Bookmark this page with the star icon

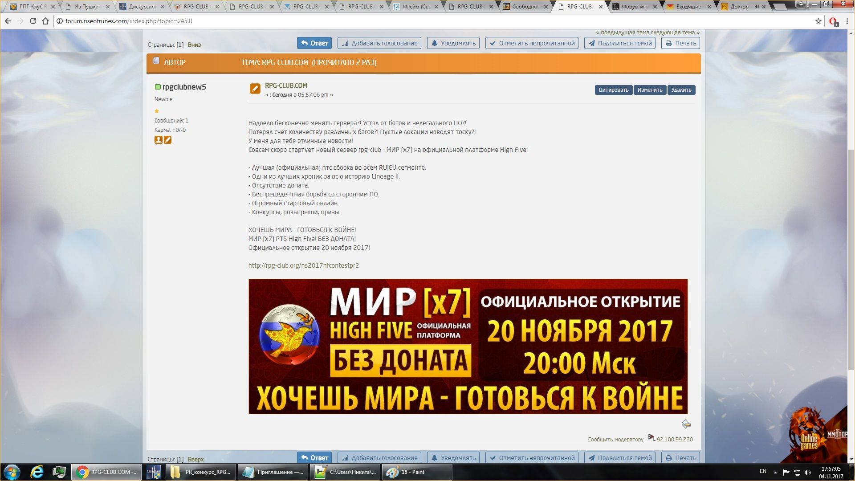pyautogui.click(x=818, y=21)
